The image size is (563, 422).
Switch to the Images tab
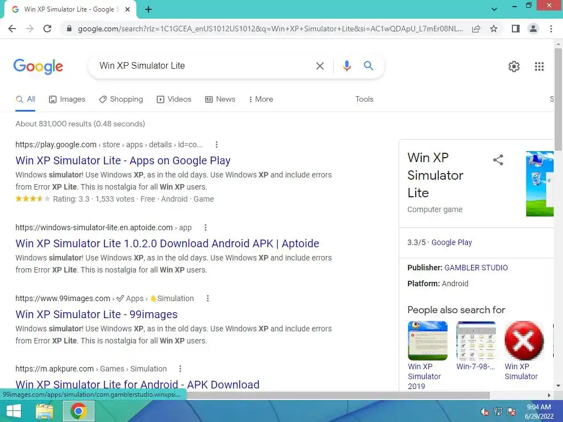pyautogui.click(x=67, y=99)
